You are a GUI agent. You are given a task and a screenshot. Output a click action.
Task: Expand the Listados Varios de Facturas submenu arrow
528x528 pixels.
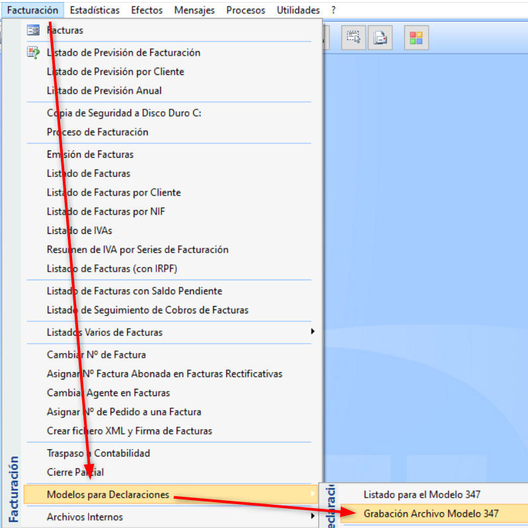point(313,332)
